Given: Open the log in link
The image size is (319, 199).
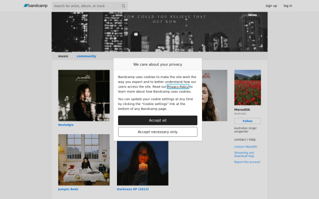Looking at the screenshot, I should click(288, 6).
